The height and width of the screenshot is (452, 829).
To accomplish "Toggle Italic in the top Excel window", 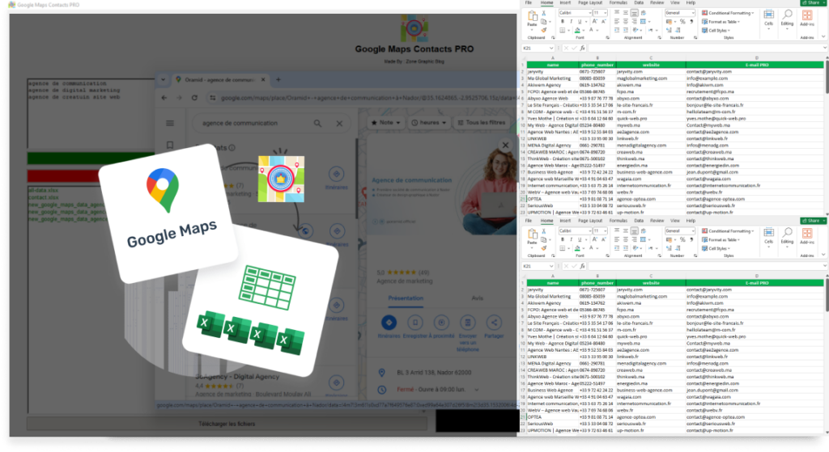I will [571, 22].
